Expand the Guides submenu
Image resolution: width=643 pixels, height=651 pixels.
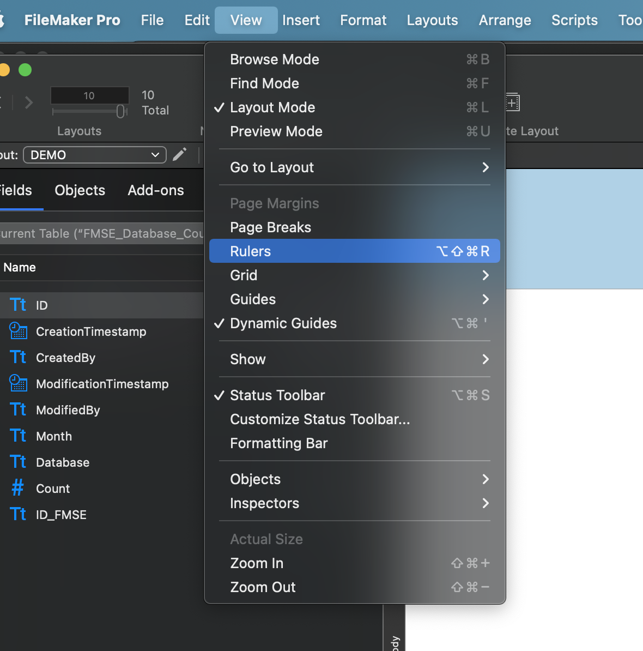[355, 299]
